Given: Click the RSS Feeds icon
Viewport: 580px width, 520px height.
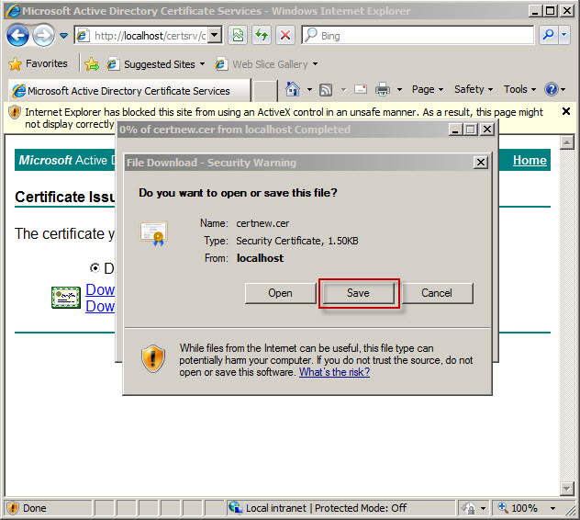Looking at the screenshot, I should [326, 89].
